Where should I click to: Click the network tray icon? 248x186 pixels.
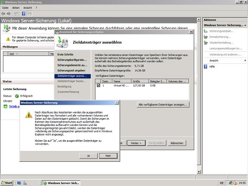click(231, 183)
